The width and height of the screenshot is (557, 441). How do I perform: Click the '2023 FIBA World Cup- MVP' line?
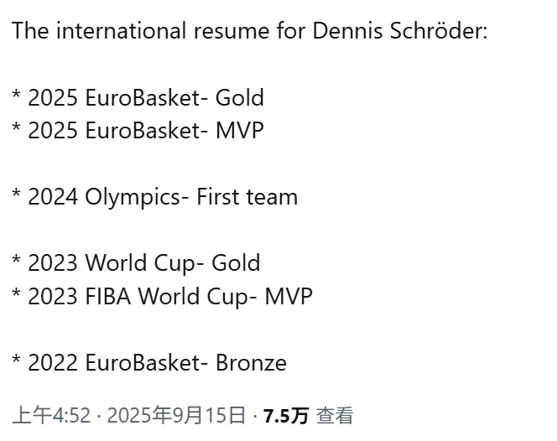click(163, 297)
